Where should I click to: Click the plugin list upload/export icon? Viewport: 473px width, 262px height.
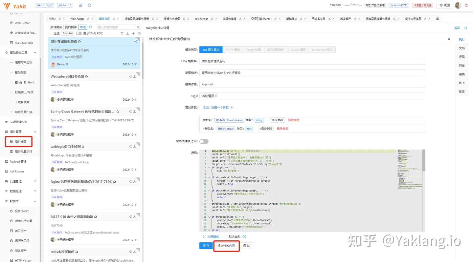(x=128, y=33)
